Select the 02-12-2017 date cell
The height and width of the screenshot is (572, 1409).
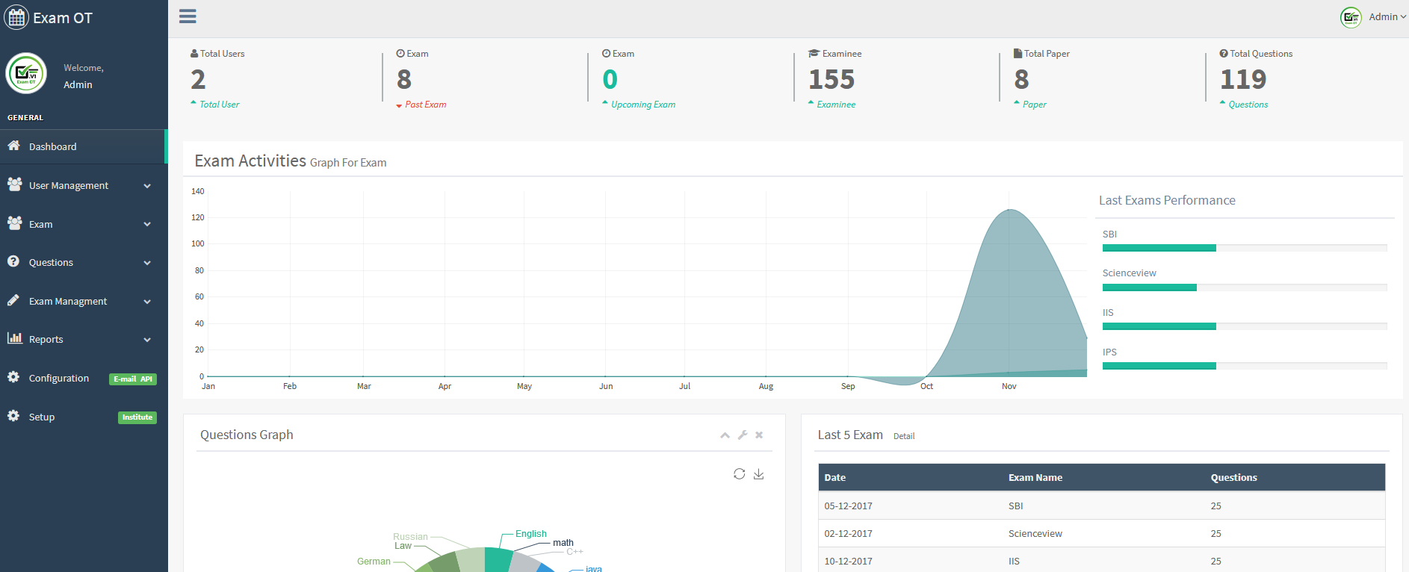(x=848, y=534)
